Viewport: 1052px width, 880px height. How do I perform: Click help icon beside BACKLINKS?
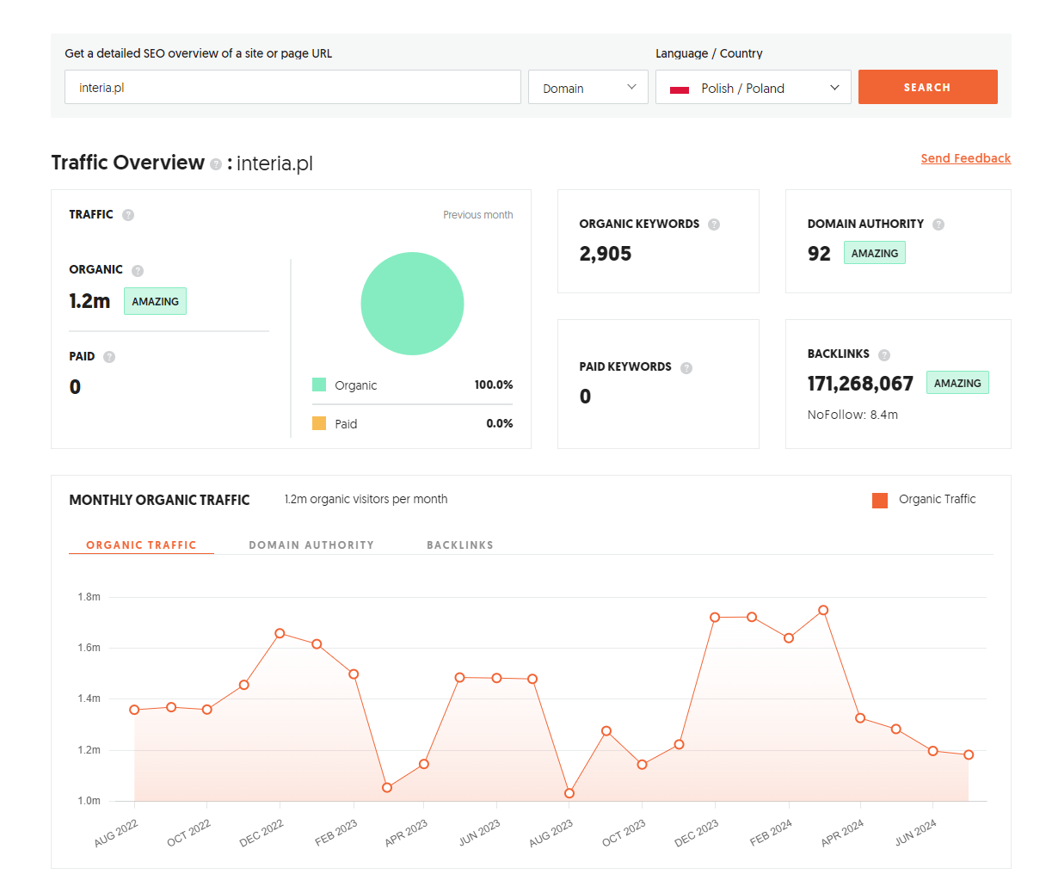884,355
